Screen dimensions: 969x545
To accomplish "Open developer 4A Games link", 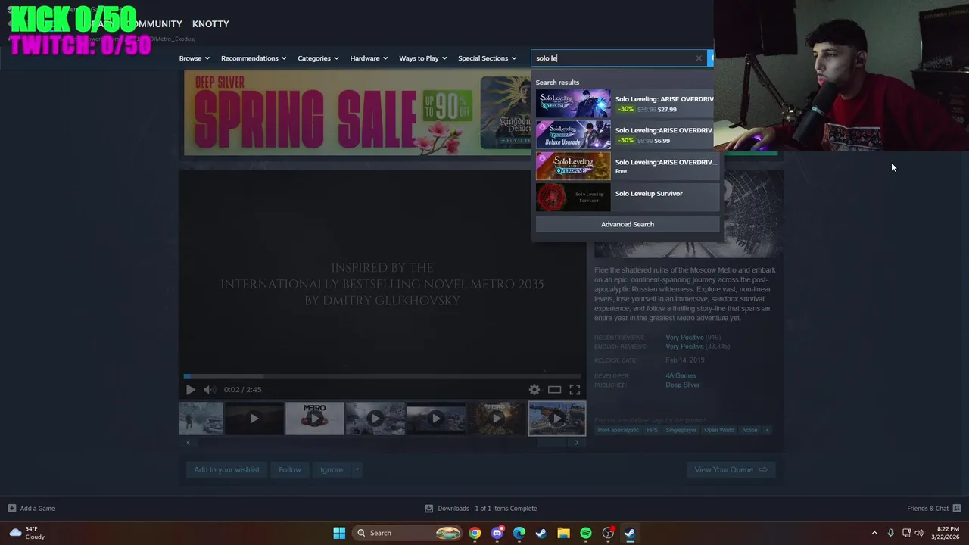I will pos(681,375).
